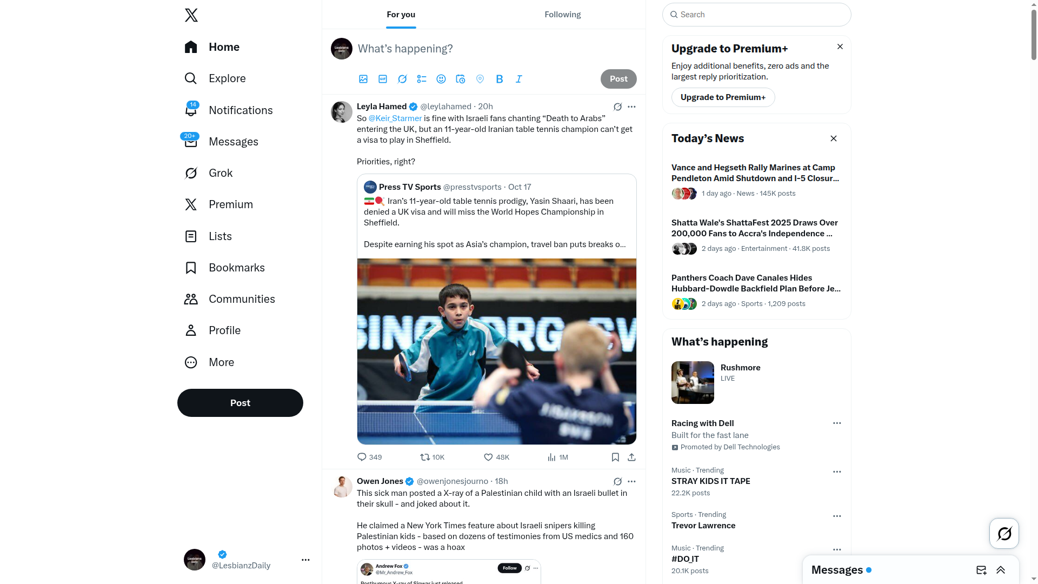Click the Search input field
Image resolution: width=1038 pixels, height=584 pixels.
pyautogui.click(x=756, y=15)
